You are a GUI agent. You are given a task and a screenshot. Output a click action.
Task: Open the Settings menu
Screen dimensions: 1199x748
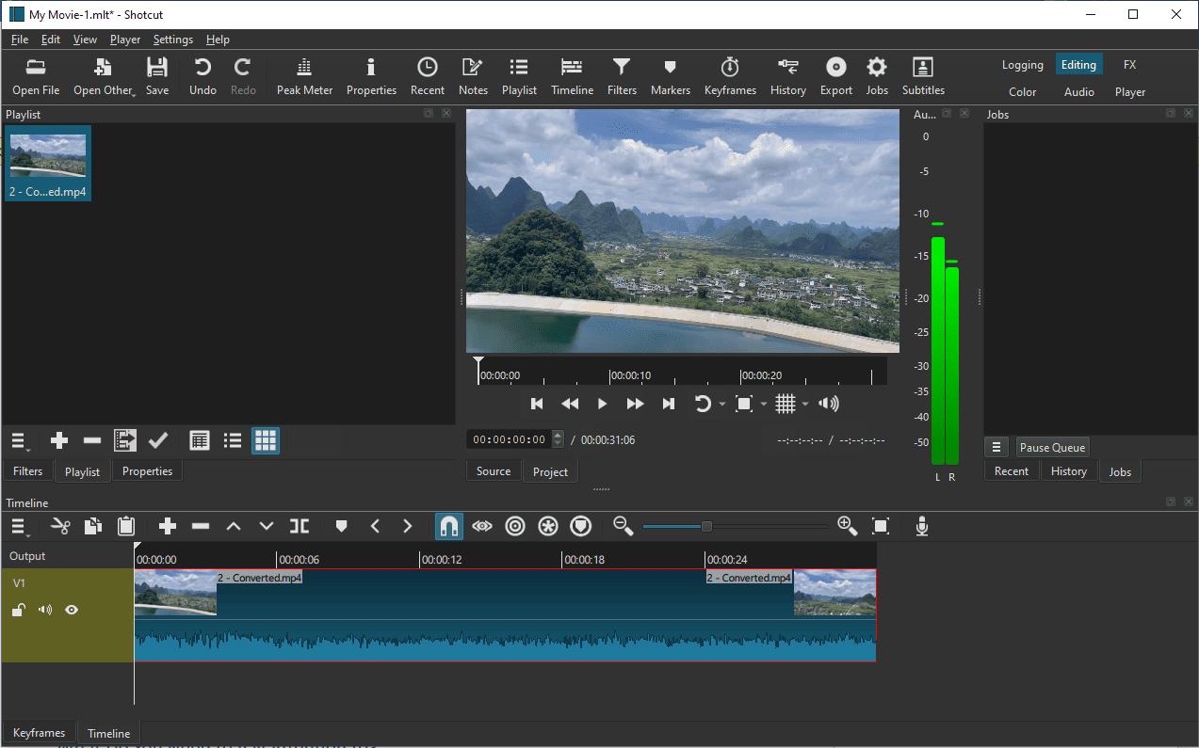click(x=172, y=40)
